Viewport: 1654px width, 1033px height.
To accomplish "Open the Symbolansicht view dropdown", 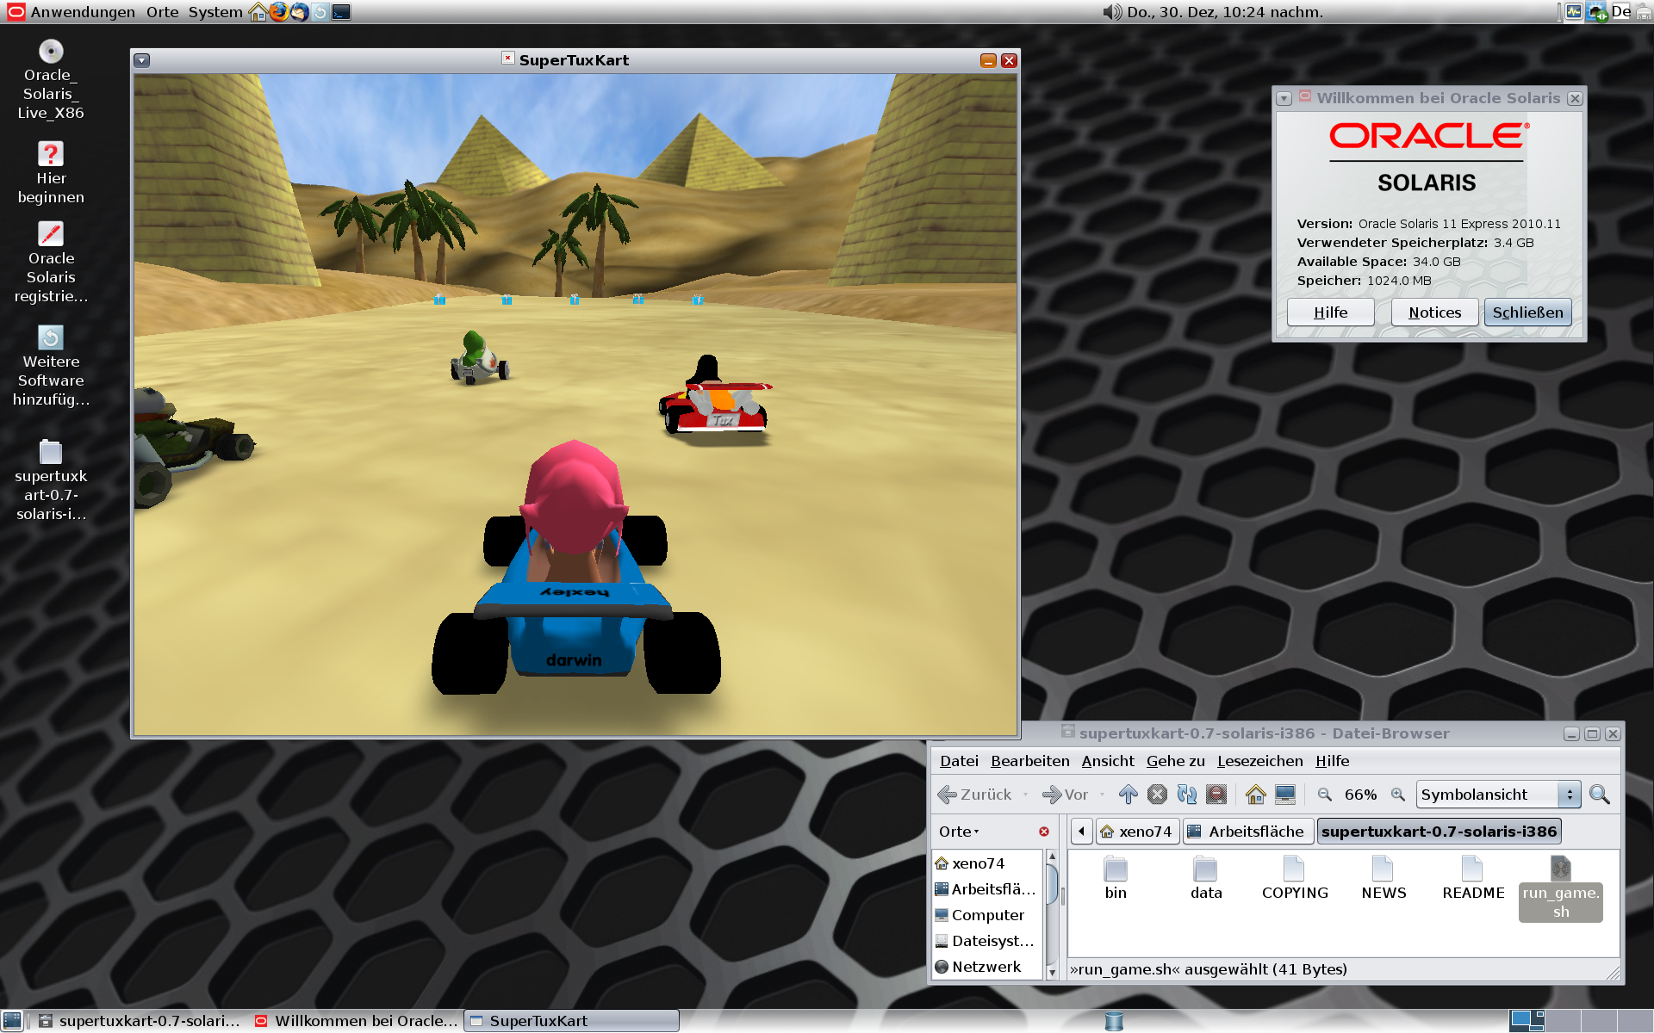I will (x=1498, y=795).
